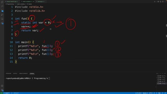The width and height of the screenshot is (167, 94).
Task: Open the new terminal launch profile dropdown
Action: pos(158,73)
